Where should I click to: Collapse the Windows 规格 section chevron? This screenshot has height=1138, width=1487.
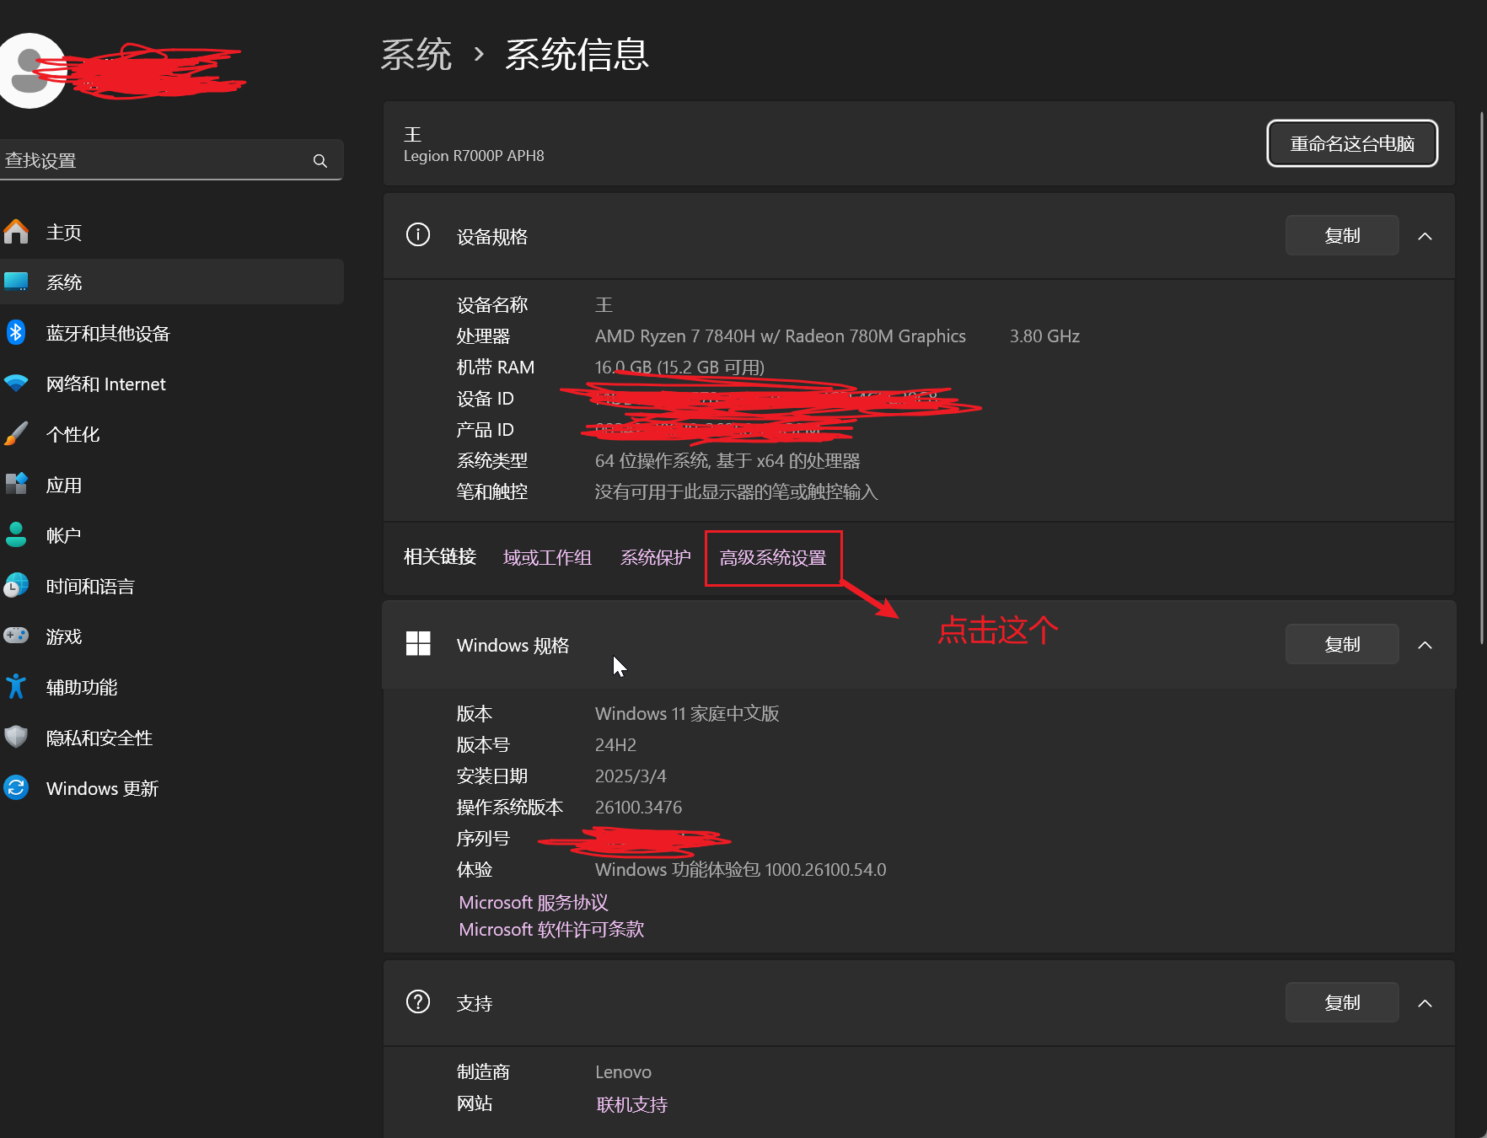(1425, 645)
